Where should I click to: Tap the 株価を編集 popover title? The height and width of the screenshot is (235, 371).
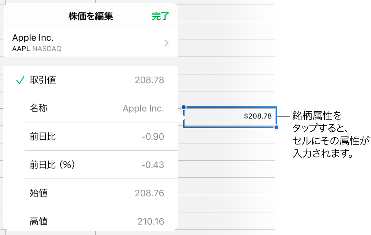(x=90, y=16)
